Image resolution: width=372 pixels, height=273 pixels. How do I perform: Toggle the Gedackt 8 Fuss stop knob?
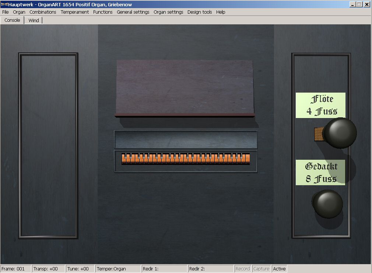pyautogui.click(x=328, y=204)
